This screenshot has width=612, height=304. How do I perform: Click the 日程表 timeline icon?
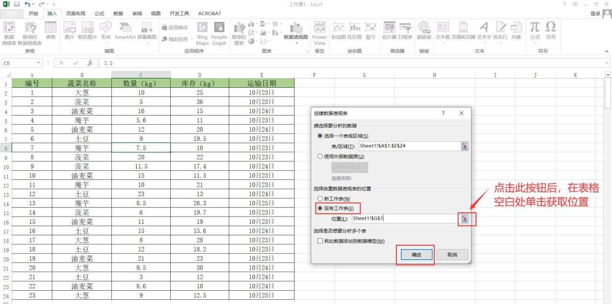[405, 31]
